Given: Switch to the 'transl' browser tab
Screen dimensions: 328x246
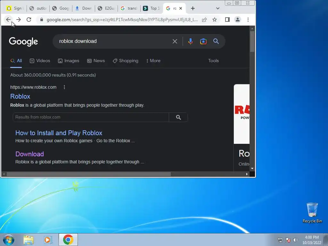Looking at the screenshot, I should click(129, 8).
